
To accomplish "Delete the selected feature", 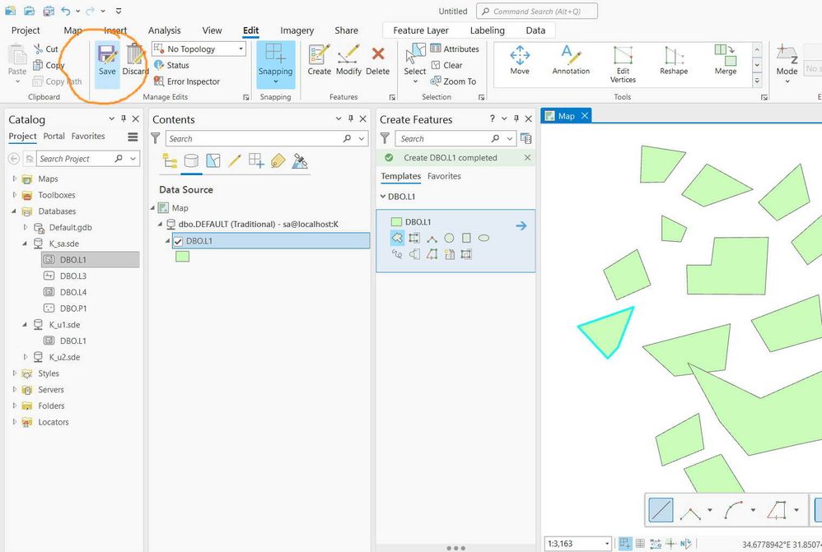I will [x=377, y=60].
